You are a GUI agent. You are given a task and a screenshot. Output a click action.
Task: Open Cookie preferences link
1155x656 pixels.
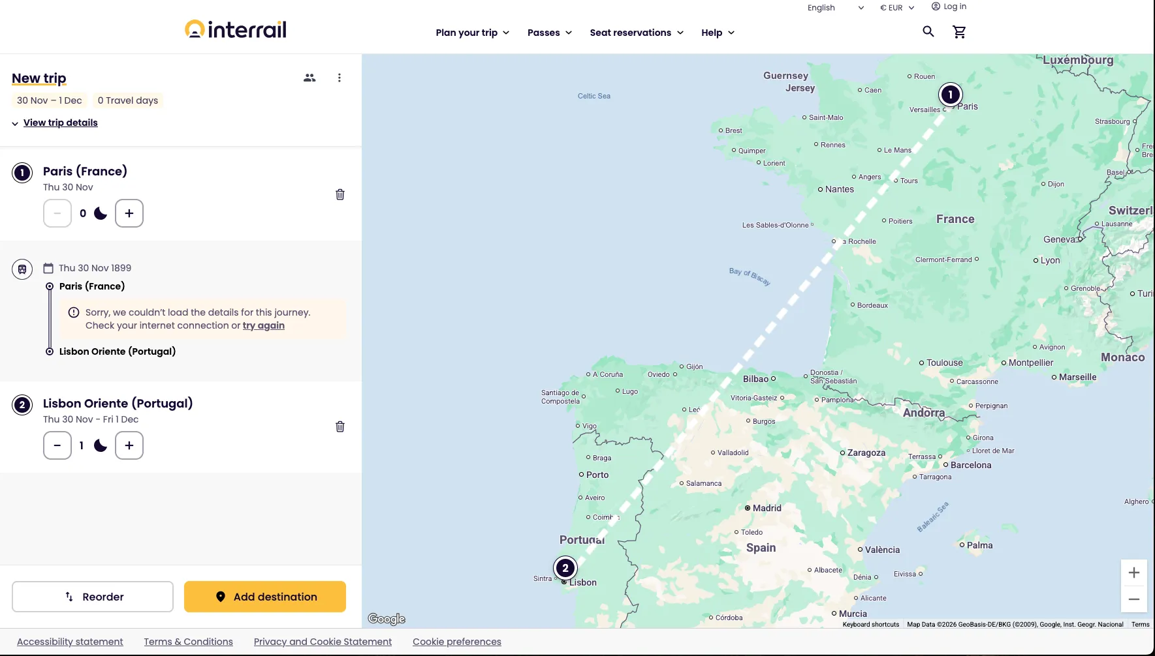(457, 642)
